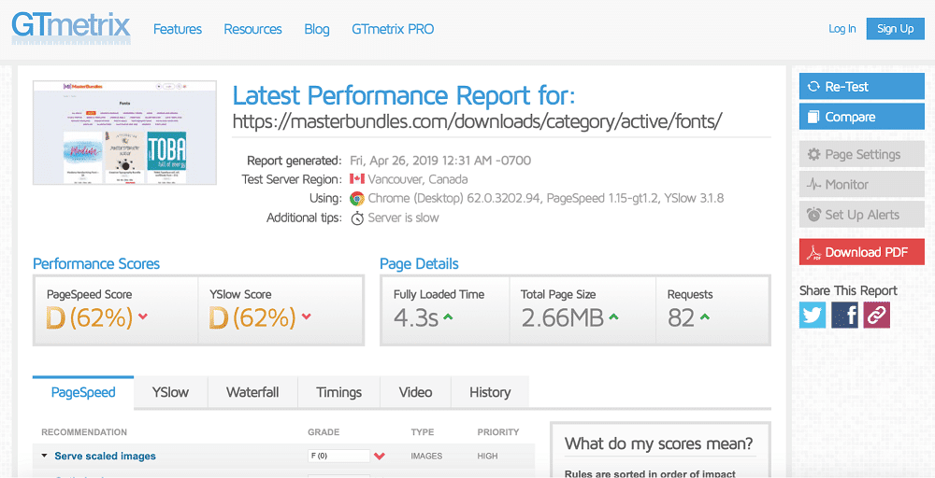
Task: Click the RECOMMENDATION column header
Action: [84, 432]
